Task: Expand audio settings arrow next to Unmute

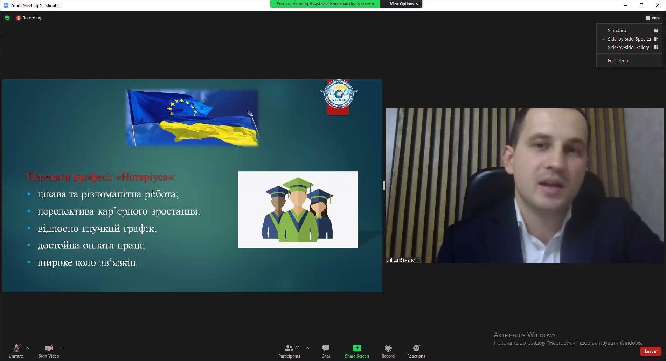Action: (x=28, y=348)
